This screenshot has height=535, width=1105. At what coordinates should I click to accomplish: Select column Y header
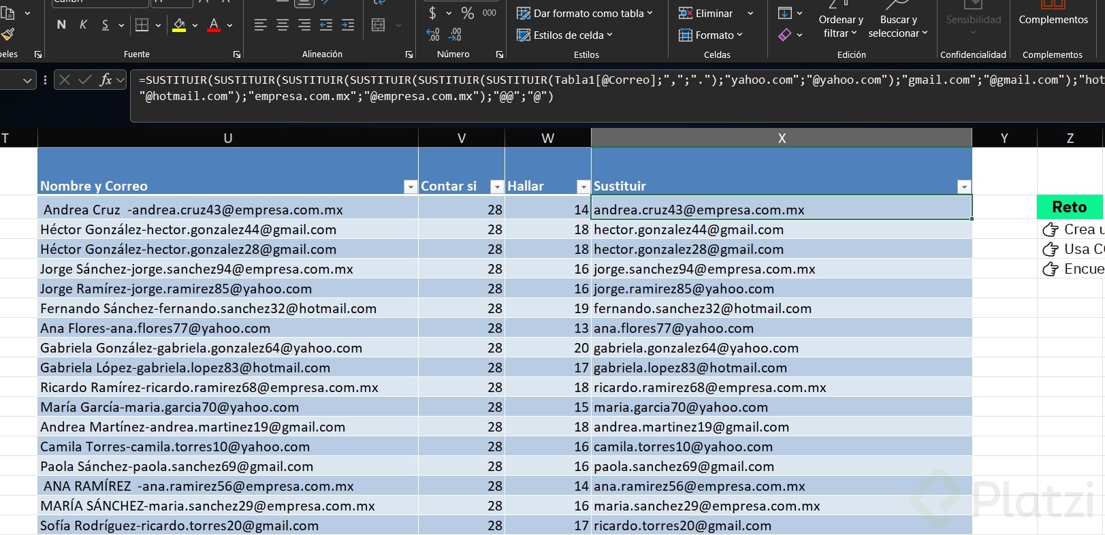[1004, 138]
